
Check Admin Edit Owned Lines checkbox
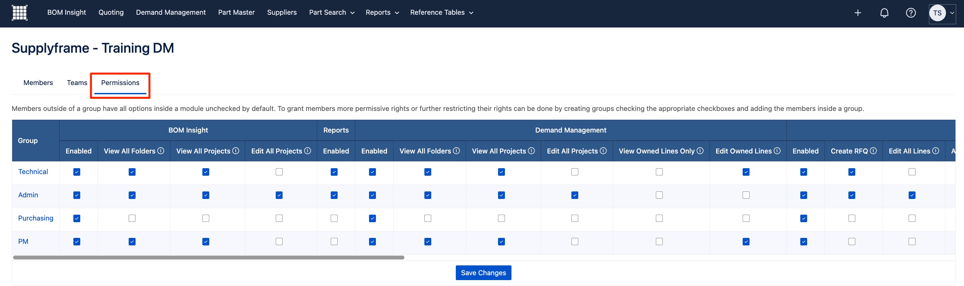(x=746, y=195)
